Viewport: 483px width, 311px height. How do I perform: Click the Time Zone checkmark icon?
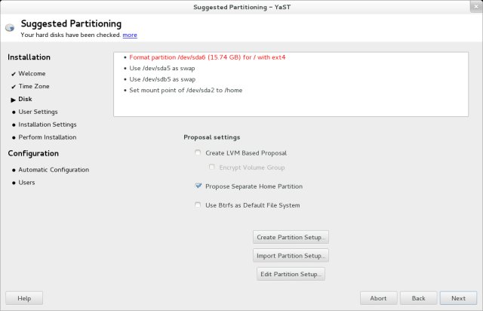pos(14,87)
